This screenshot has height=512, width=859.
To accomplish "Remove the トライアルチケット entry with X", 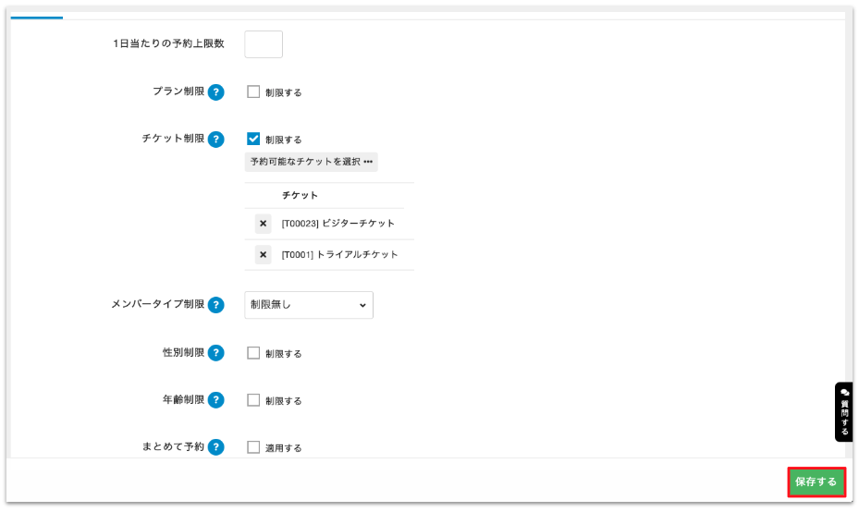I will (x=263, y=255).
